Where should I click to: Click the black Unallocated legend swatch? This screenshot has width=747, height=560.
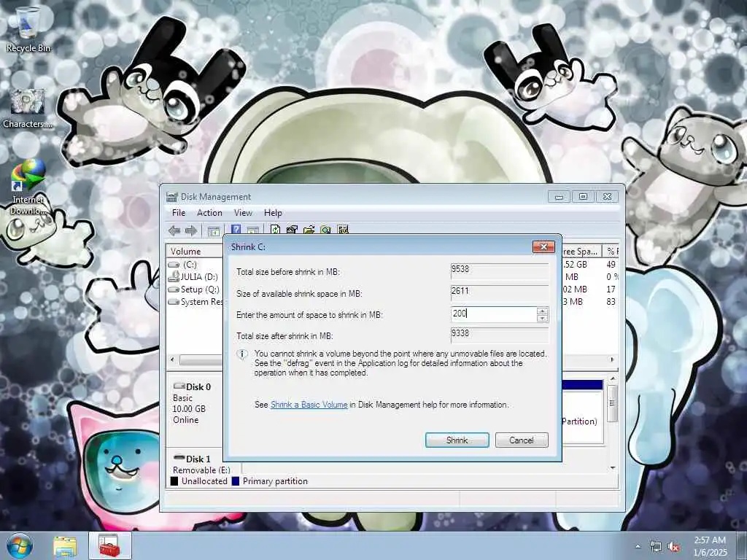coord(174,481)
